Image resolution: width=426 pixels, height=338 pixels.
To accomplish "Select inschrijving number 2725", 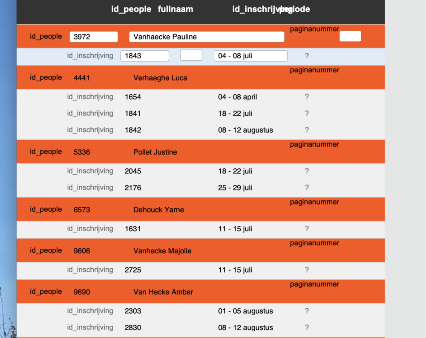I will tap(133, 270).
